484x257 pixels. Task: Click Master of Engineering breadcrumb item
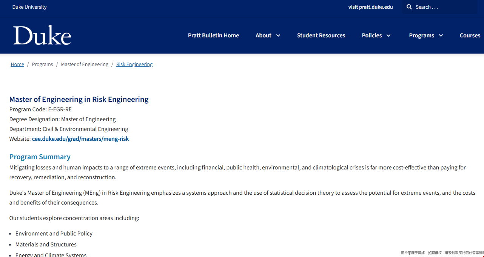coord(85,65)
